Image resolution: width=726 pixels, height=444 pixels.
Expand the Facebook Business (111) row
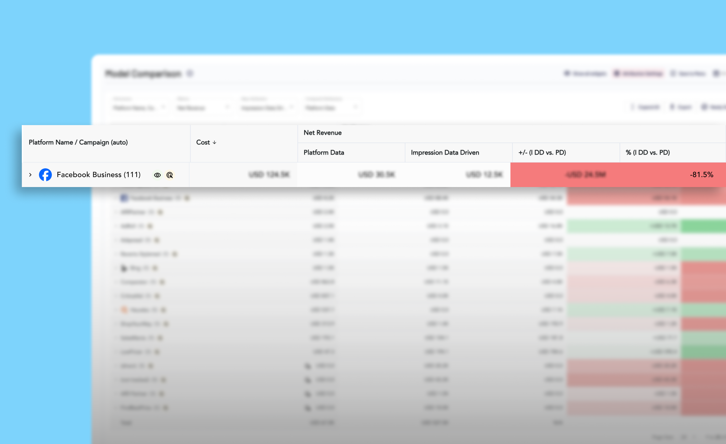(30, 175)
